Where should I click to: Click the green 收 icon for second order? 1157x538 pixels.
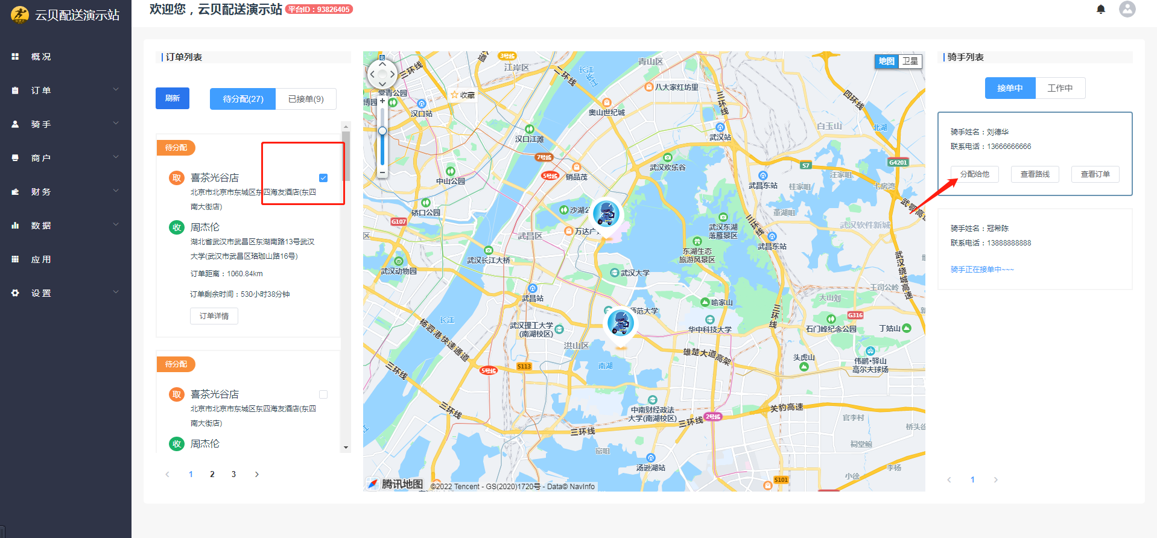[177, 444]
